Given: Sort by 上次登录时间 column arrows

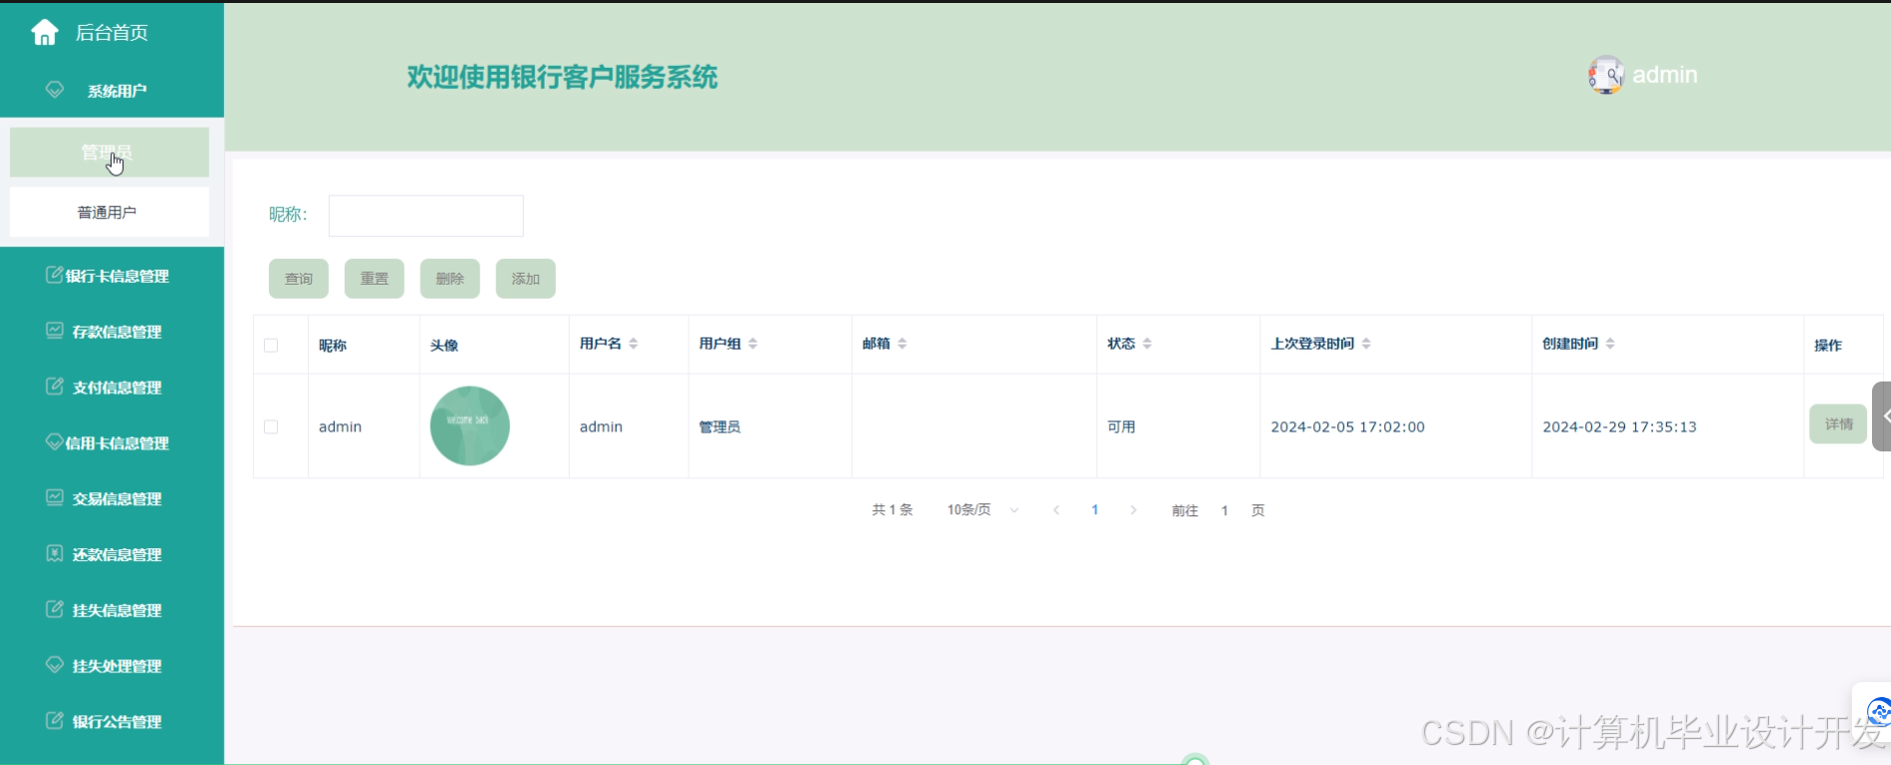Looking at the screenshot, I should (x=1366, y=344).
